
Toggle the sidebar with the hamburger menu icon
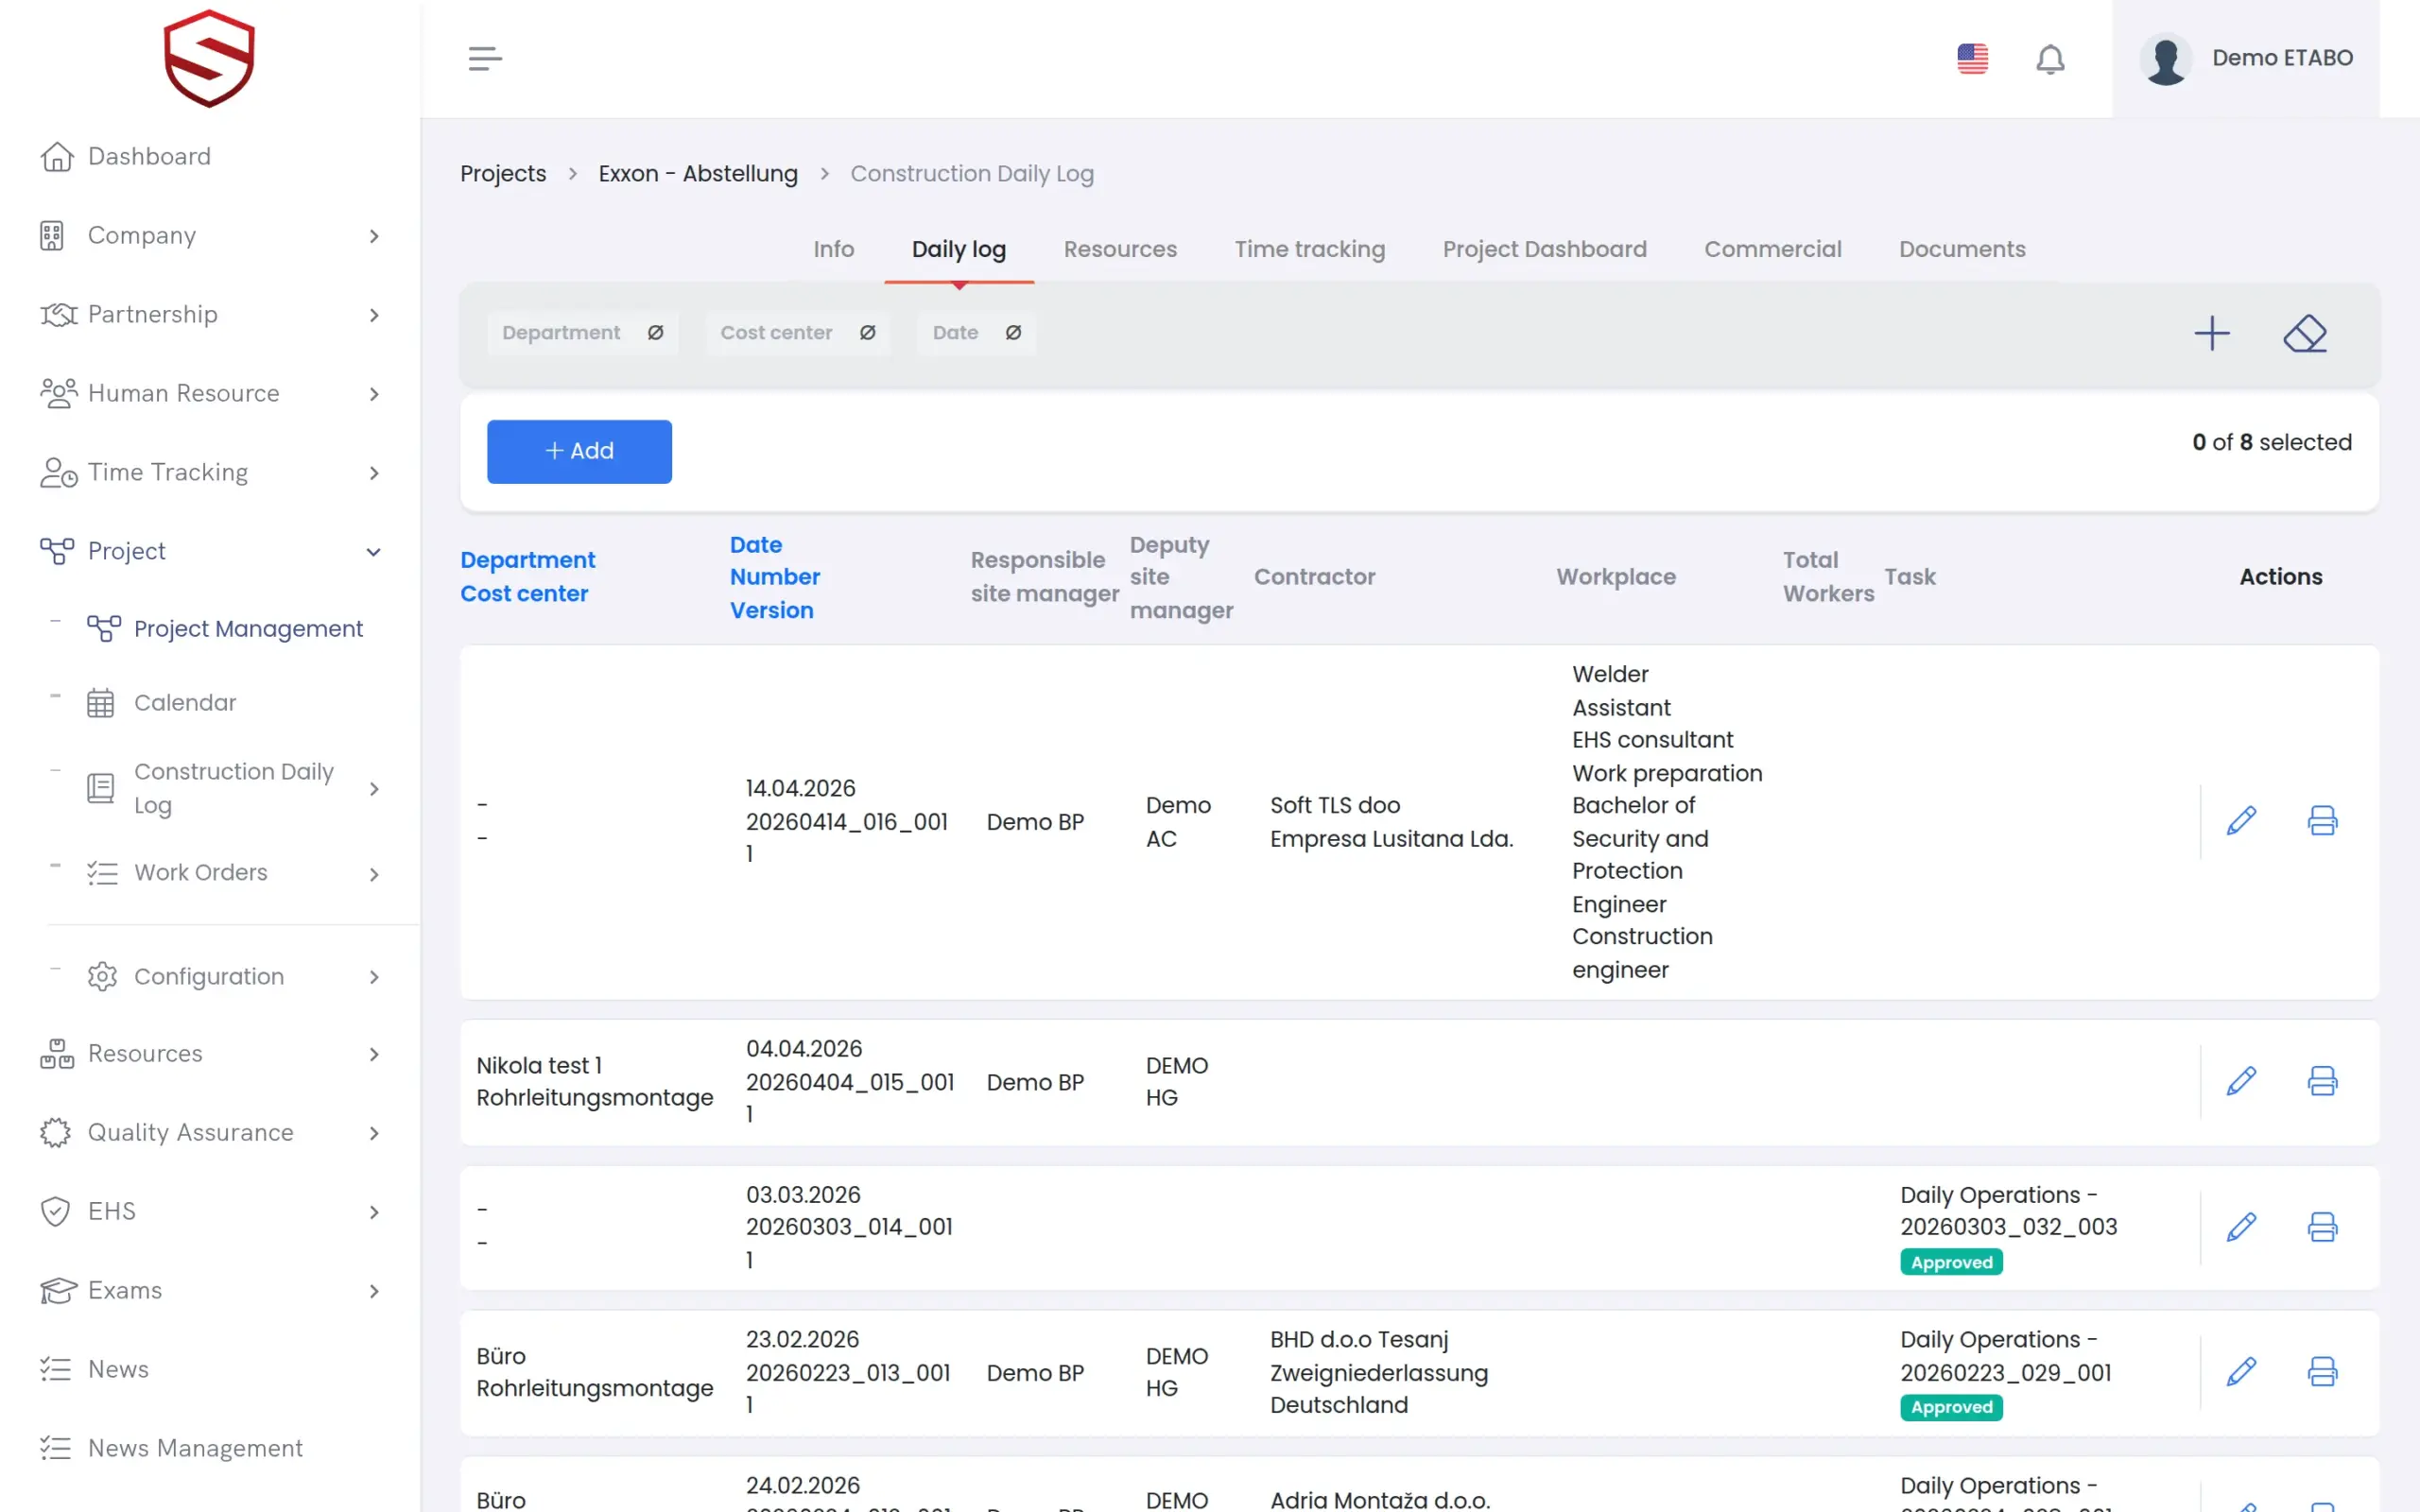tap(485, 58)
